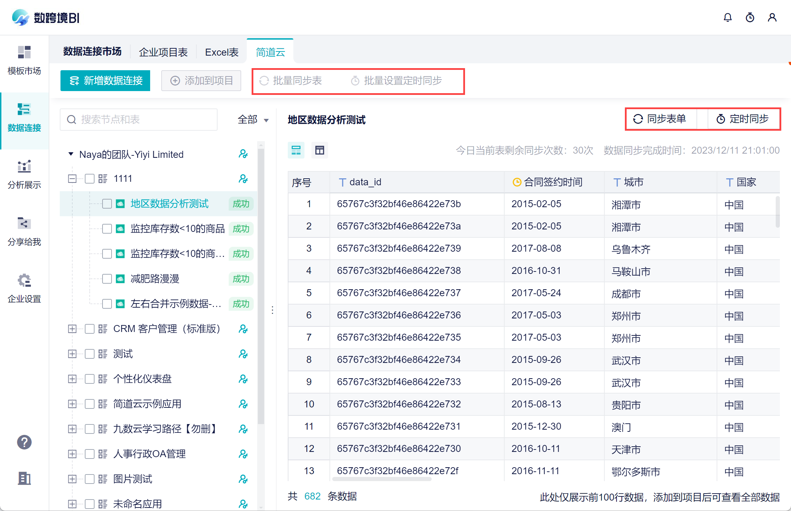The width and height of the screenshot is (791, 511).
Task: Switch to table structure view icon
Action: (319, 150)
